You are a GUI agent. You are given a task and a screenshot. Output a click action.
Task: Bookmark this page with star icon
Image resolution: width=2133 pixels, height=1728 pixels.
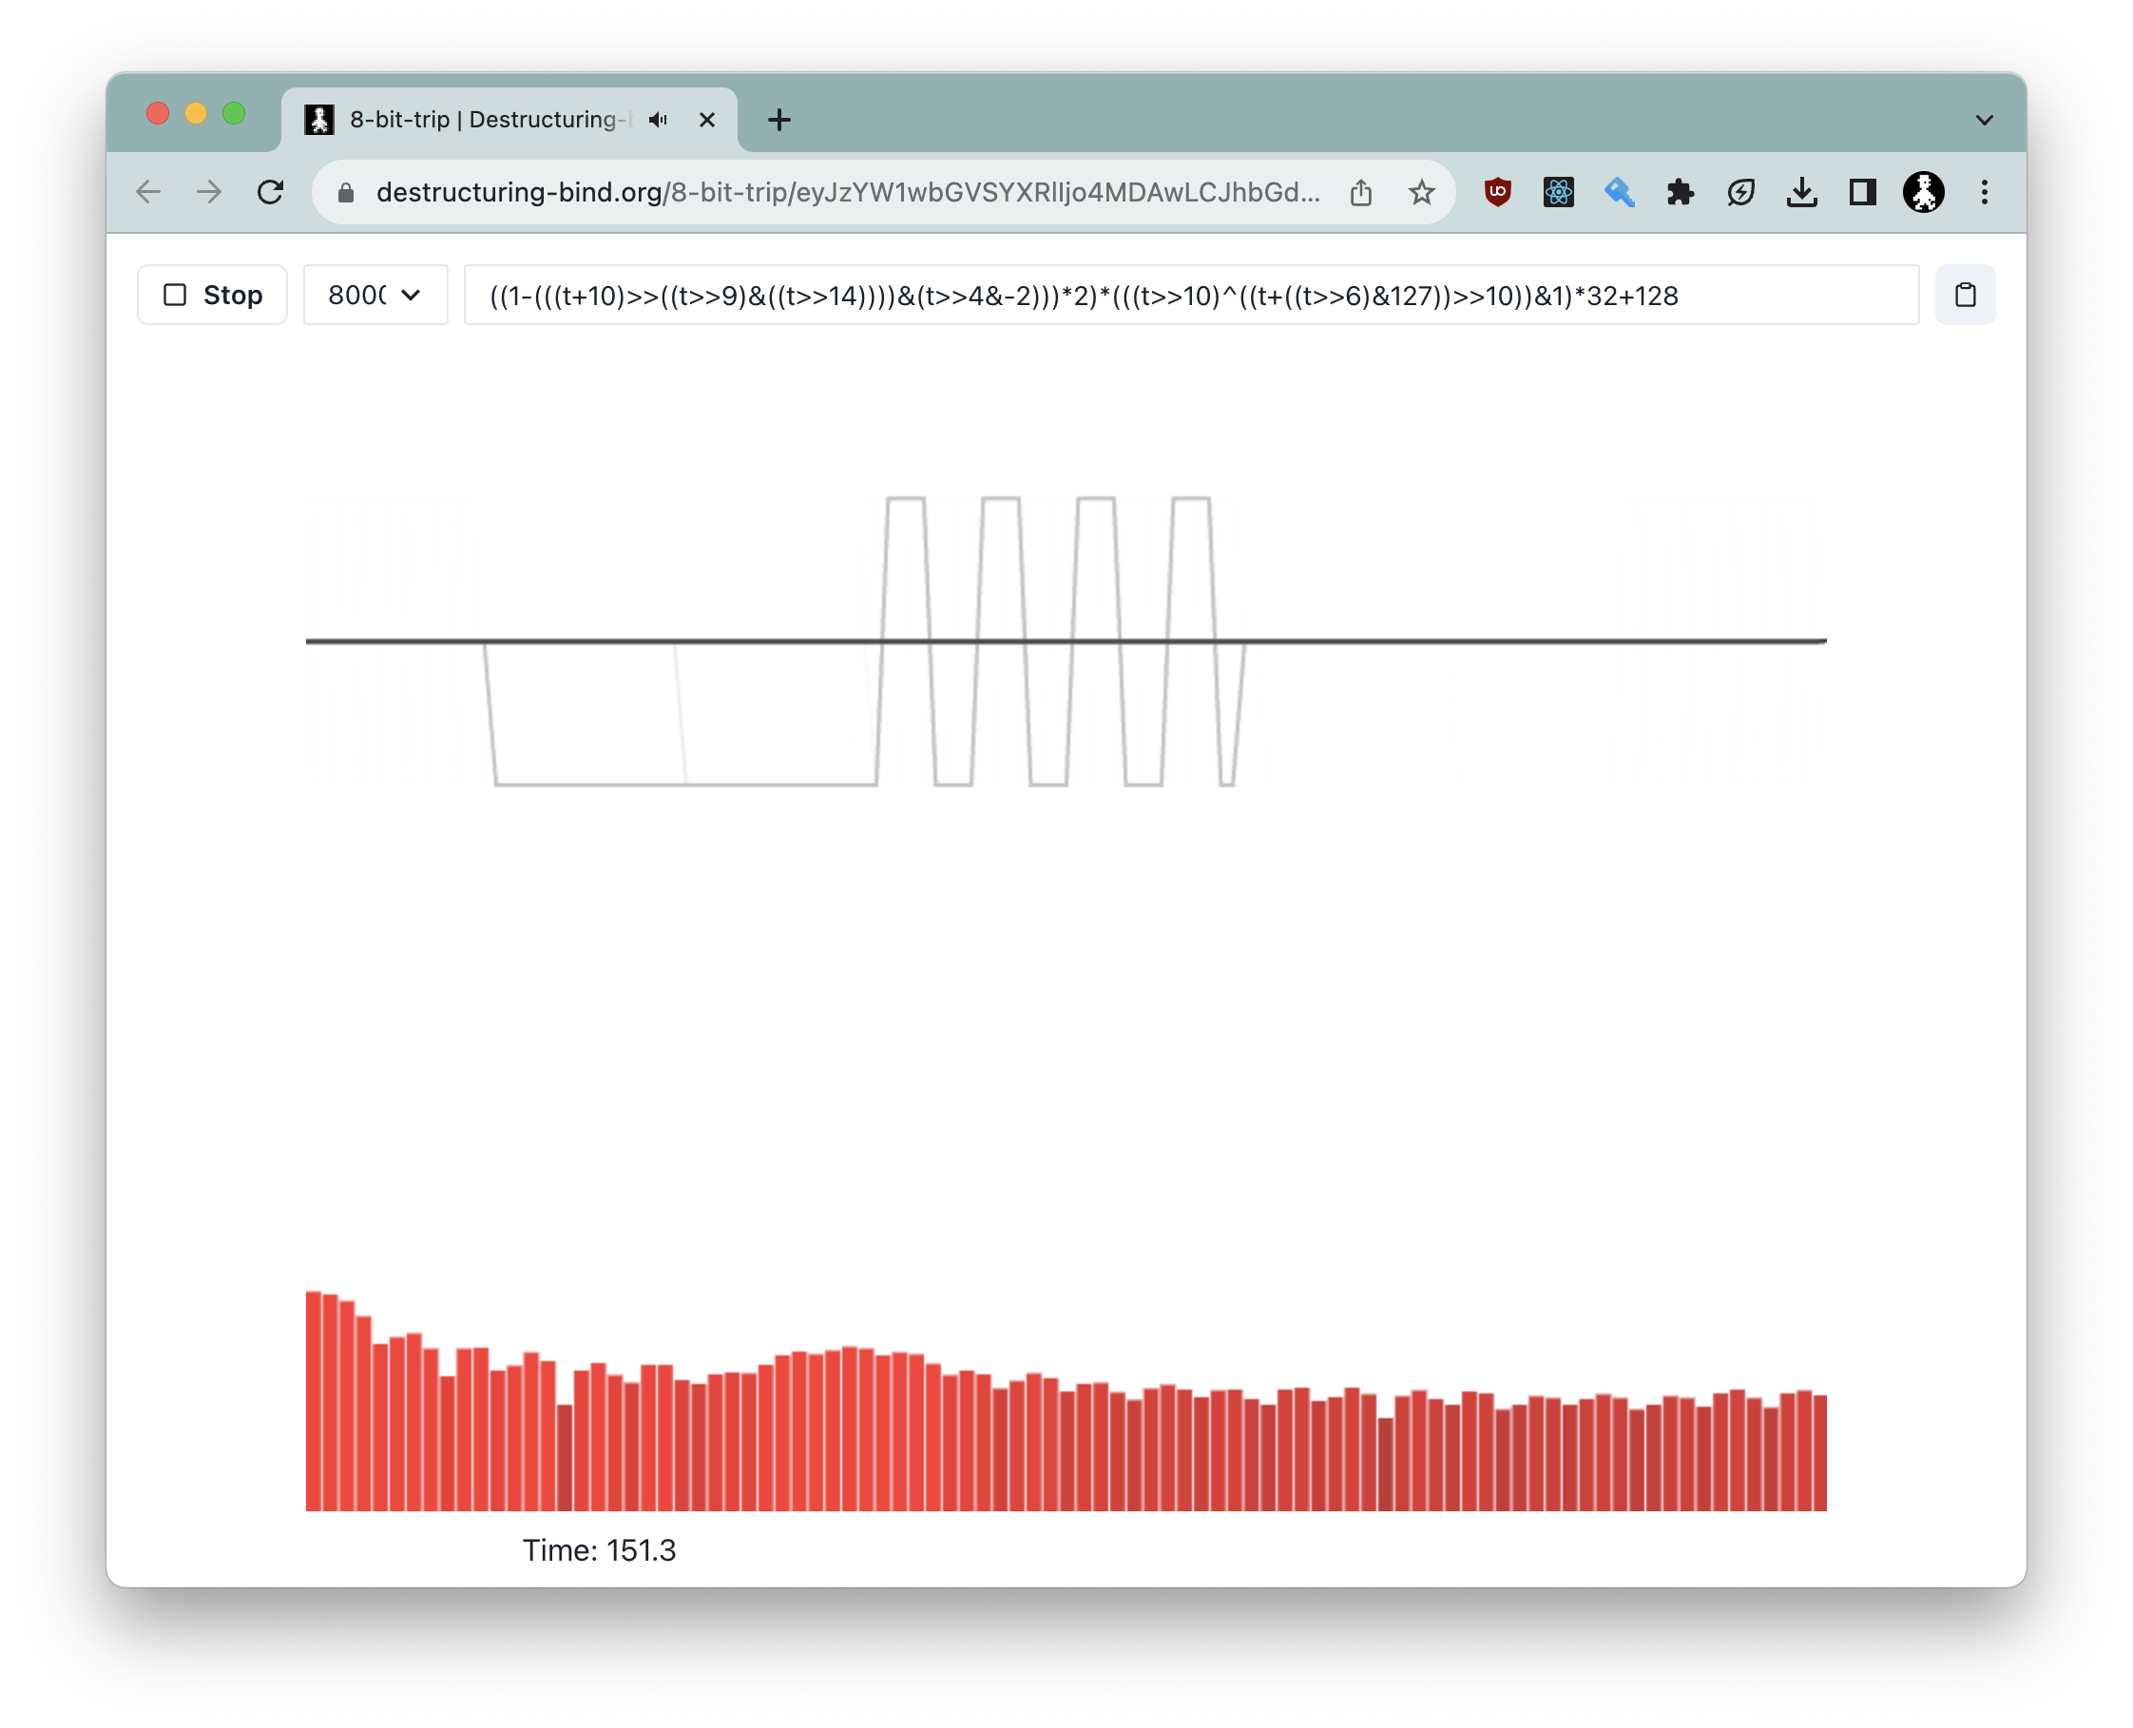point(1421,192)
